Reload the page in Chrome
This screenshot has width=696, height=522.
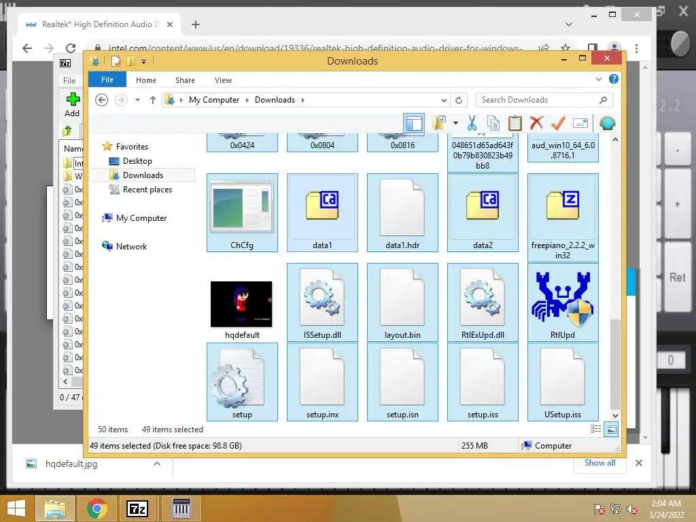click(x=71, y=48)
